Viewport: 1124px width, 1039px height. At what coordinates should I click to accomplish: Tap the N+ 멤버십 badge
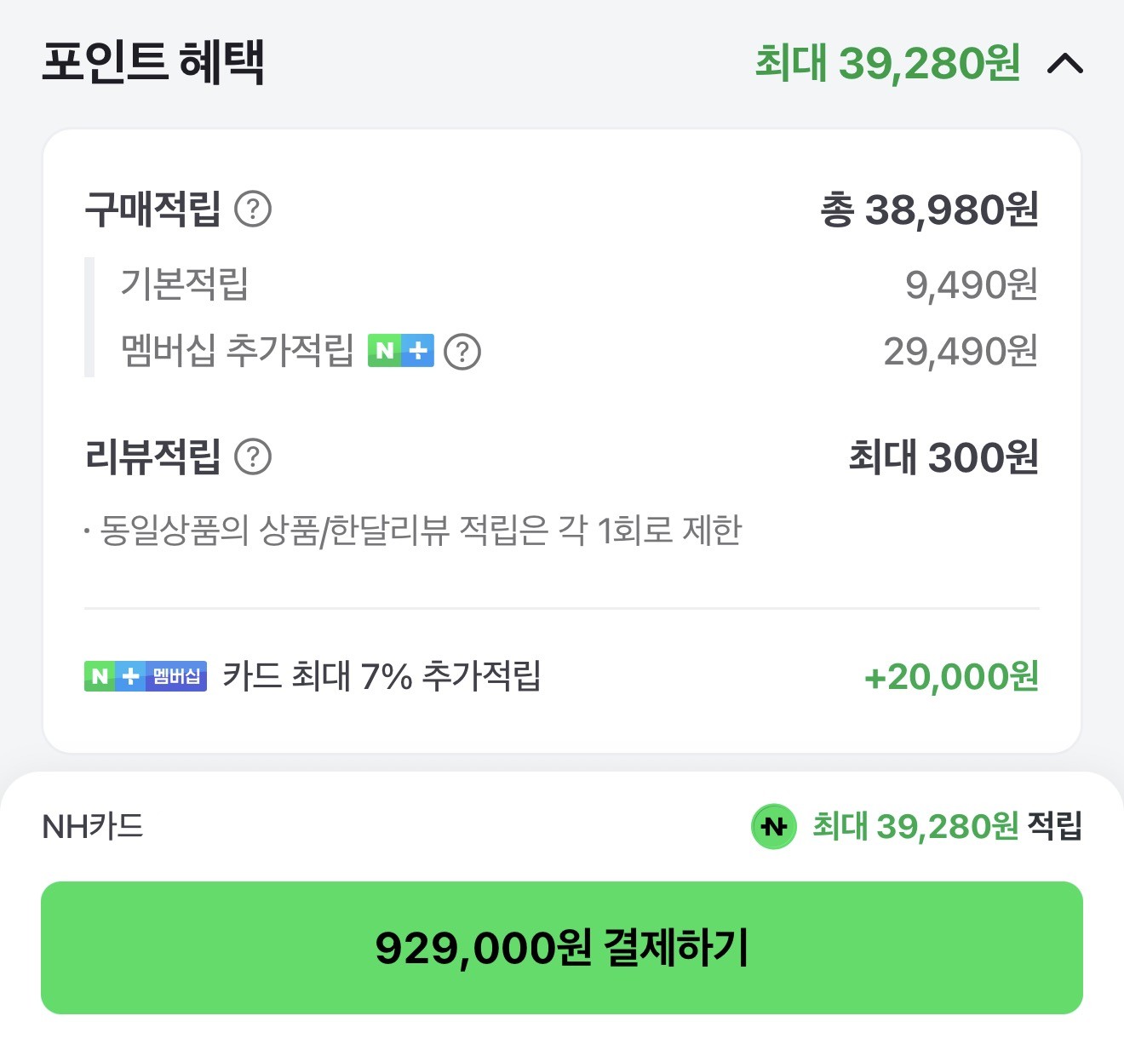click(146, 676)
